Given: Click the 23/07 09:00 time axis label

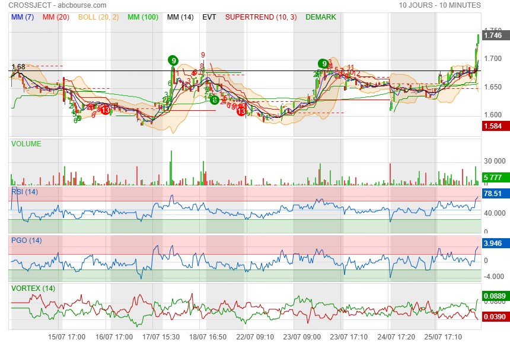Looking at the screenshot, I should click(302, 337).
